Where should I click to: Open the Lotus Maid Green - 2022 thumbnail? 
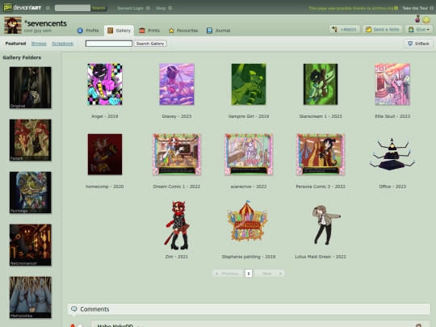[326, 224]
